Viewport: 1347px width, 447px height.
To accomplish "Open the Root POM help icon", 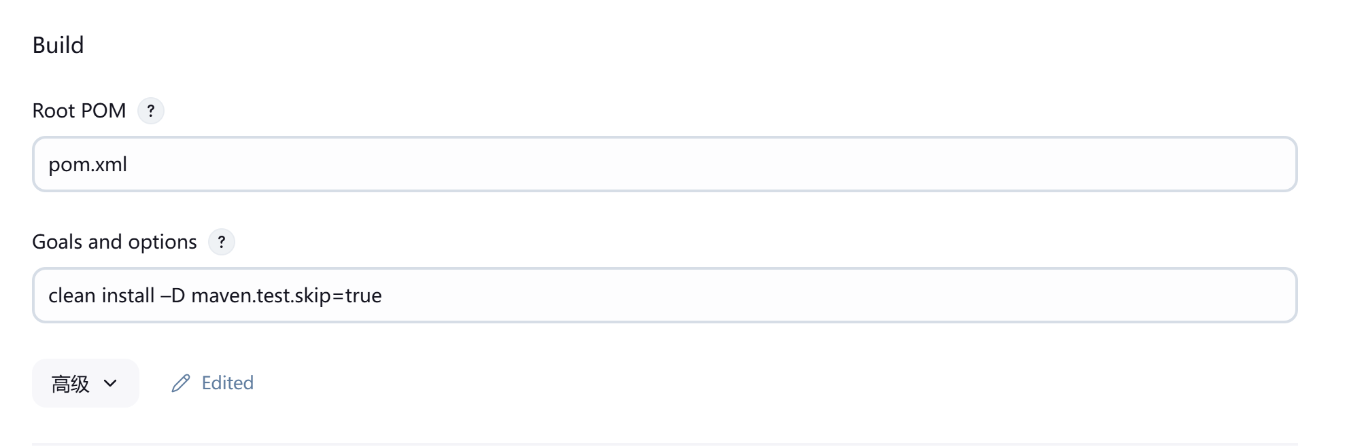I will (x=151, y=111).
